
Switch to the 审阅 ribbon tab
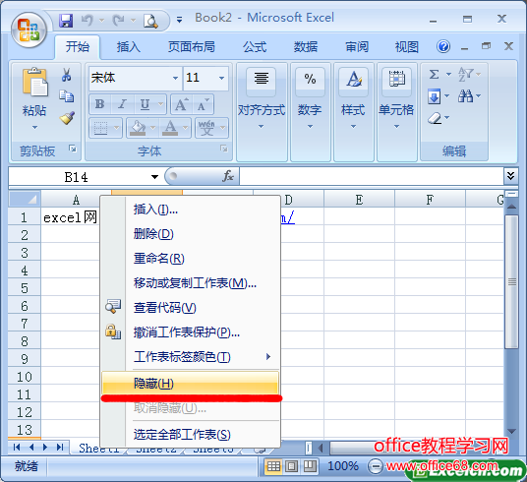[x=357, y=47]
